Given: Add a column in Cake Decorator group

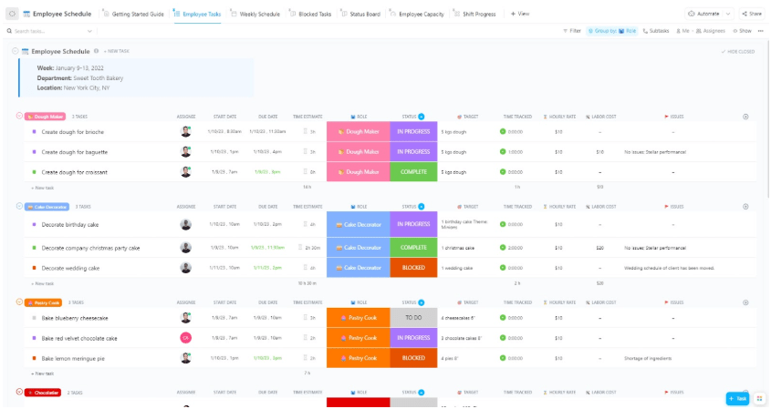Looking at the screenshot, I should (x=745, y=207).
